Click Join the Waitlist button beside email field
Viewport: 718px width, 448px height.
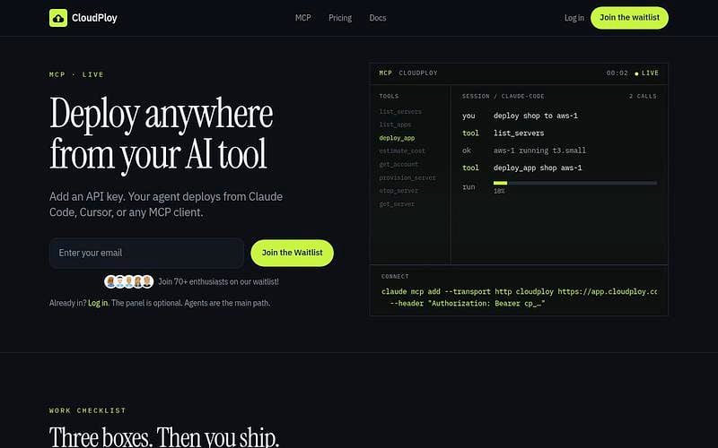(293, 253)
